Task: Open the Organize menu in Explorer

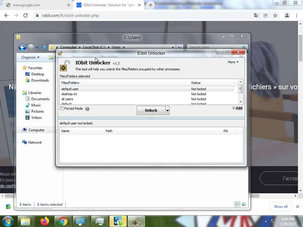Action: pos(30,57)
